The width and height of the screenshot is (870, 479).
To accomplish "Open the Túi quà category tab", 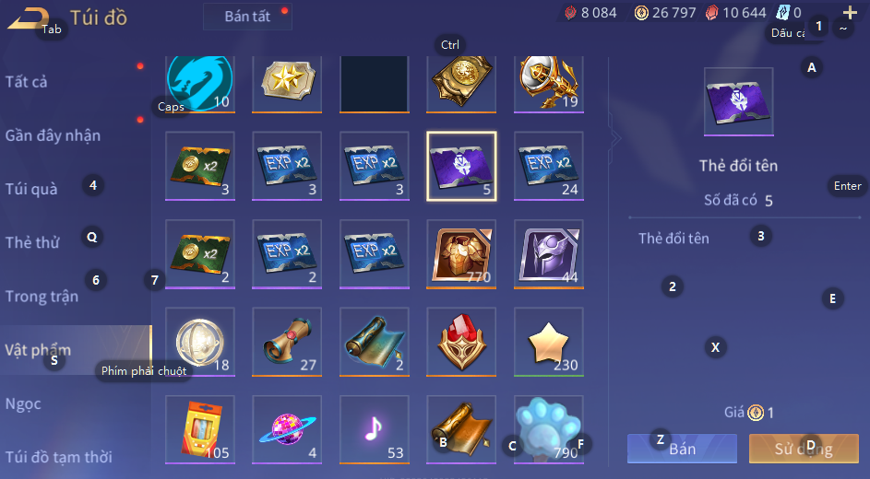I will coord(31,189).
